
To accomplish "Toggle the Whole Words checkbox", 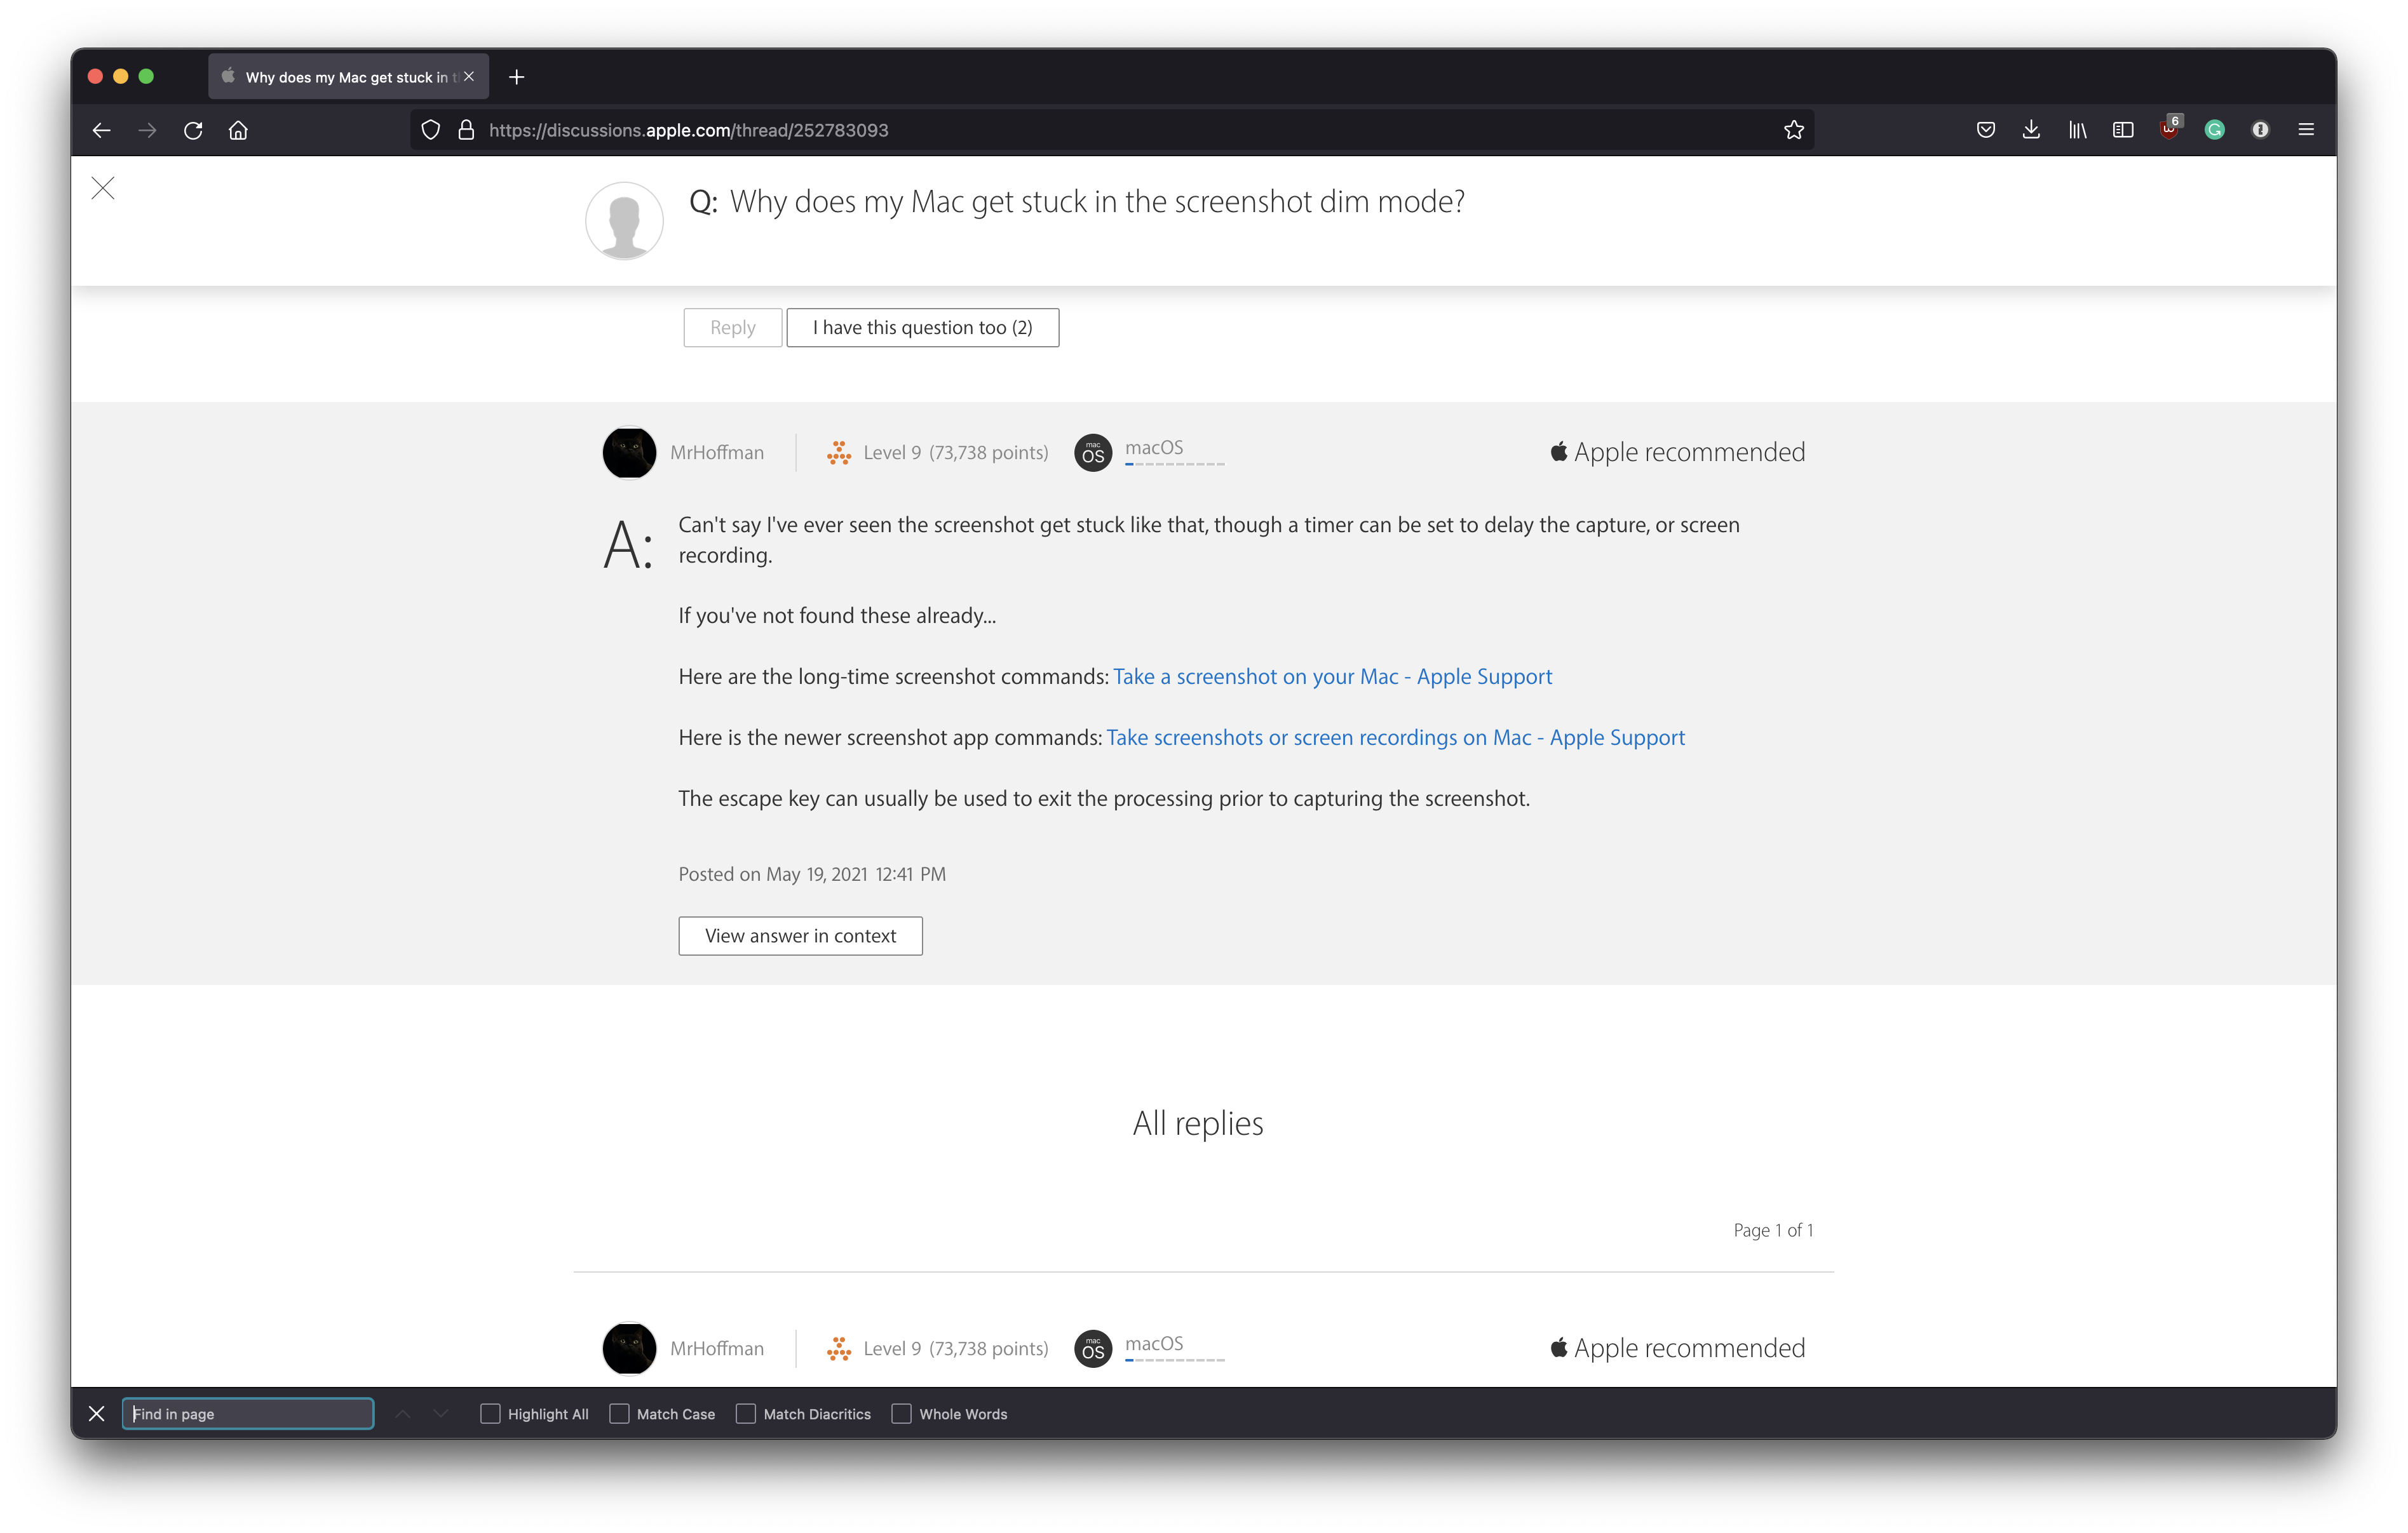I will tap(902, 1413).
